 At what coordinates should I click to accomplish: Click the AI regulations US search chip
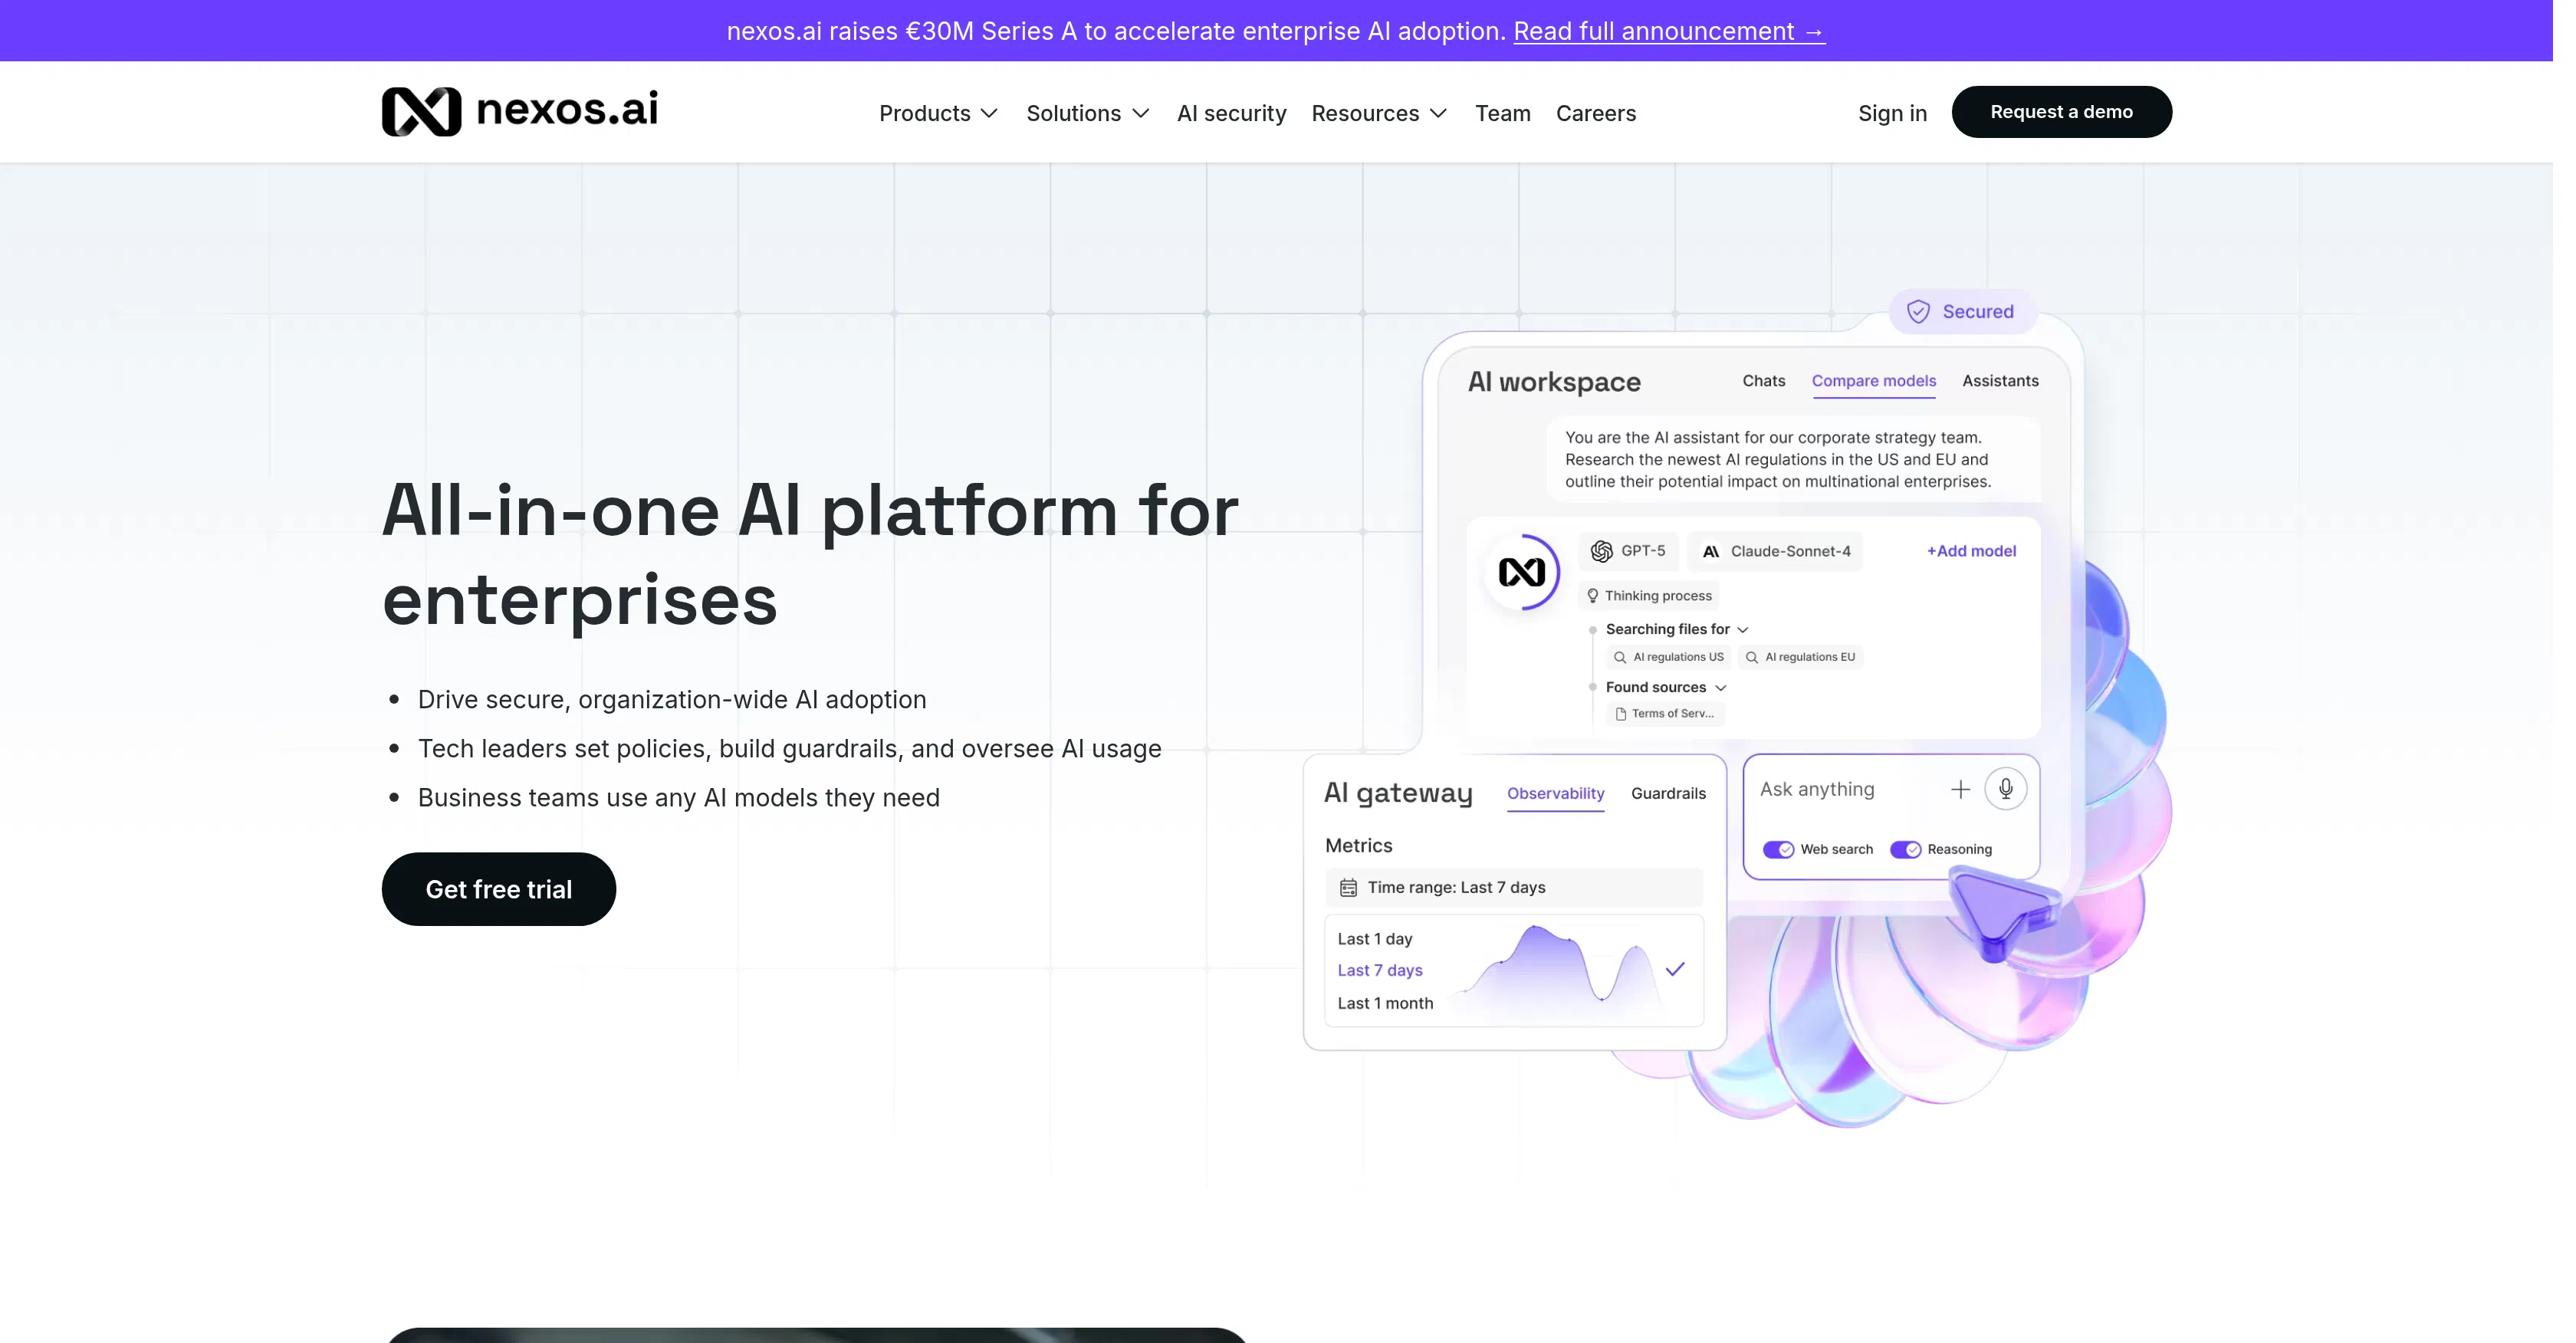click(x=1668, y=657)
